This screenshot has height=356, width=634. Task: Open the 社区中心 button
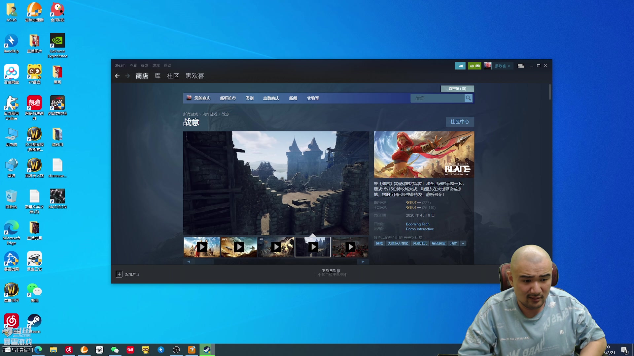coord(460,122)
